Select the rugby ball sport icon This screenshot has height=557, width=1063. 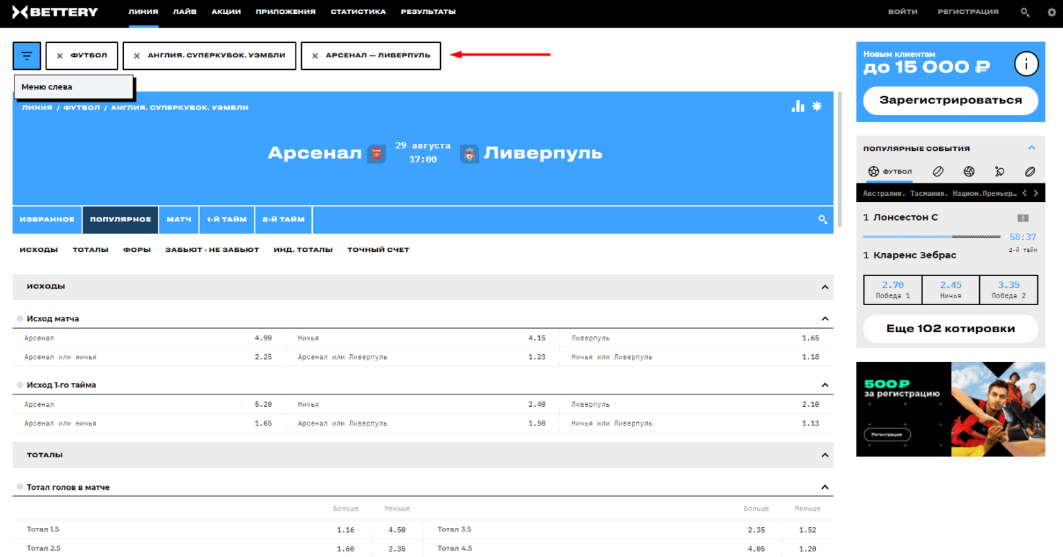point(1030,172)
